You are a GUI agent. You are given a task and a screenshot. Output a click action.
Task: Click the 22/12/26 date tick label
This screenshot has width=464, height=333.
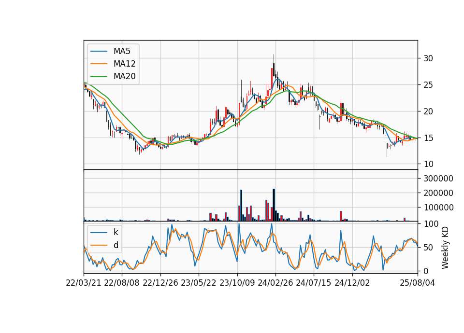pos(160,283)
